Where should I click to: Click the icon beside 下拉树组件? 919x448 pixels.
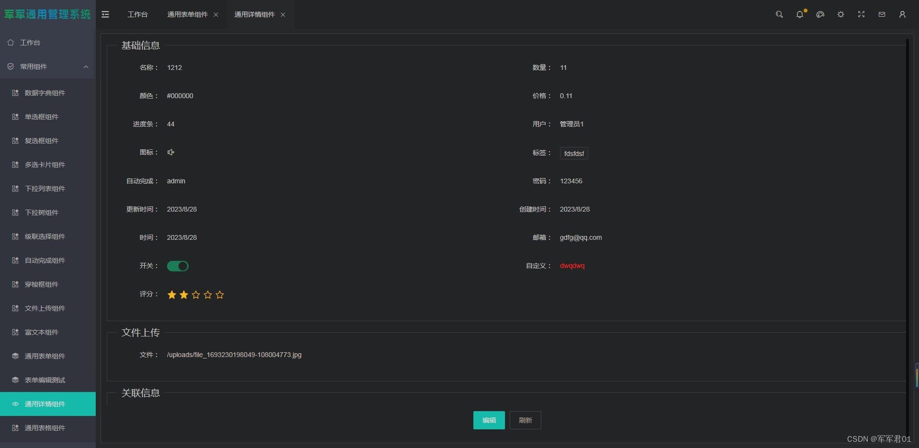15,213
